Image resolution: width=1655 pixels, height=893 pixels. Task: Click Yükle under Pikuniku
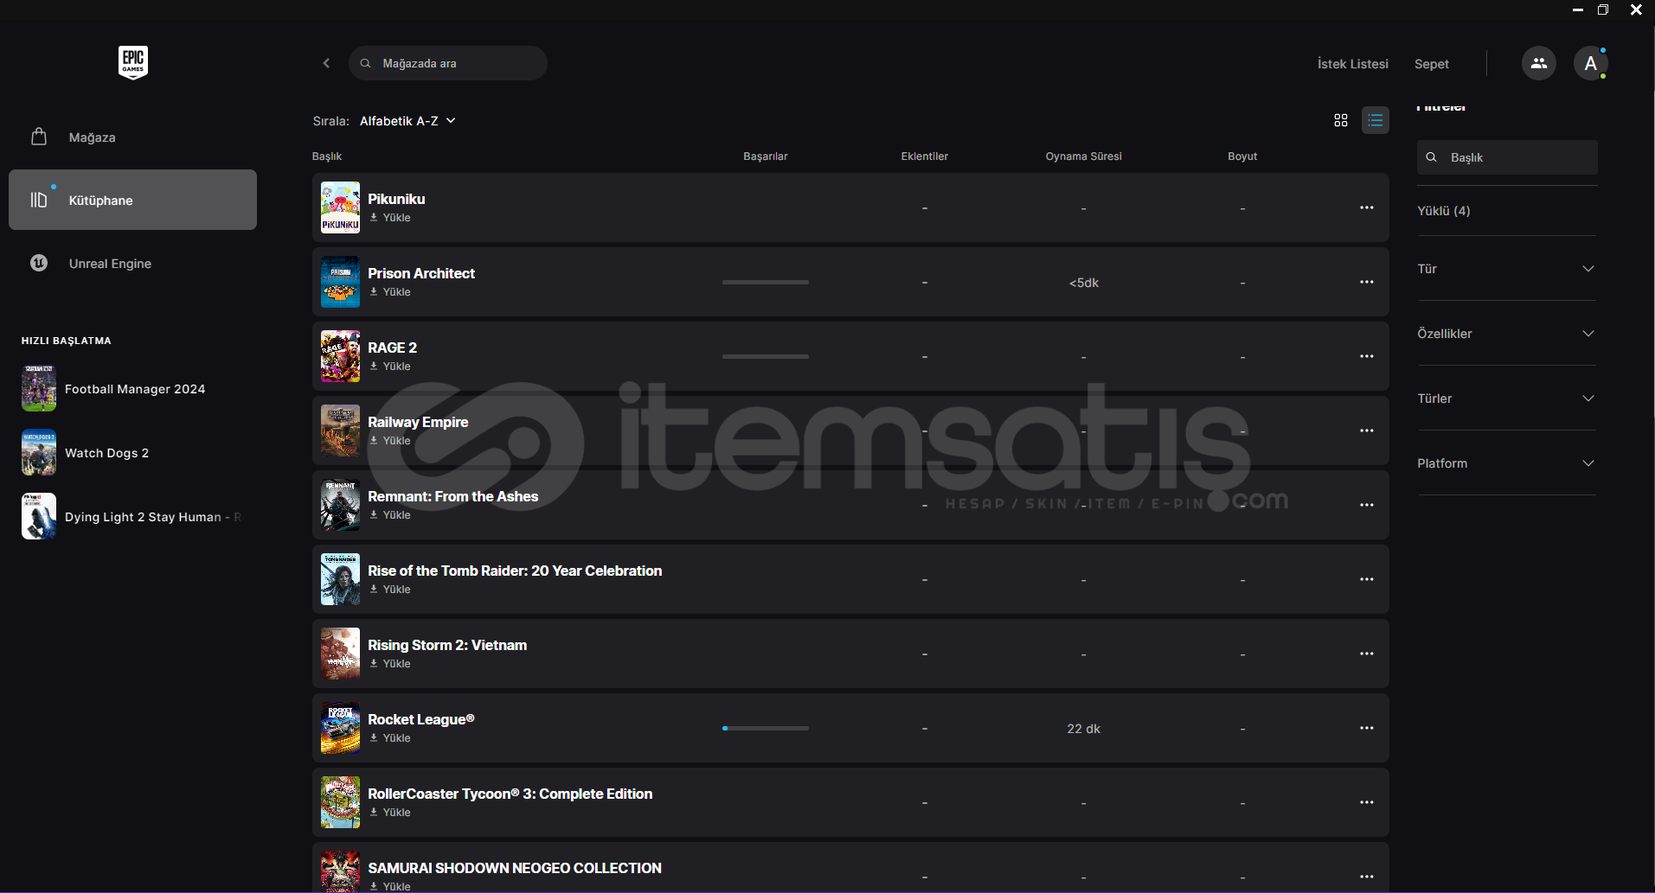pyautogui.click(x=390, y=218)
